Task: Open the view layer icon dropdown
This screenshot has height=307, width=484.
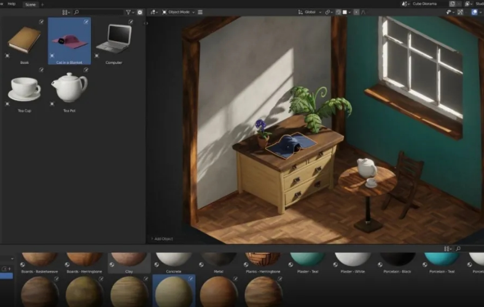Action: (x=469, y=4)
